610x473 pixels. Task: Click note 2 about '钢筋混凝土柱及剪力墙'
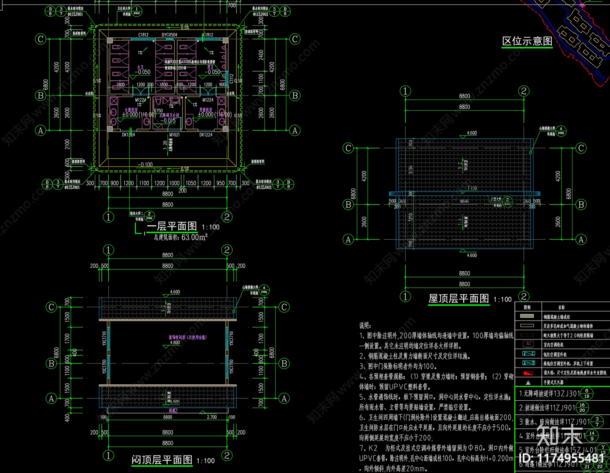coord(415,356)
